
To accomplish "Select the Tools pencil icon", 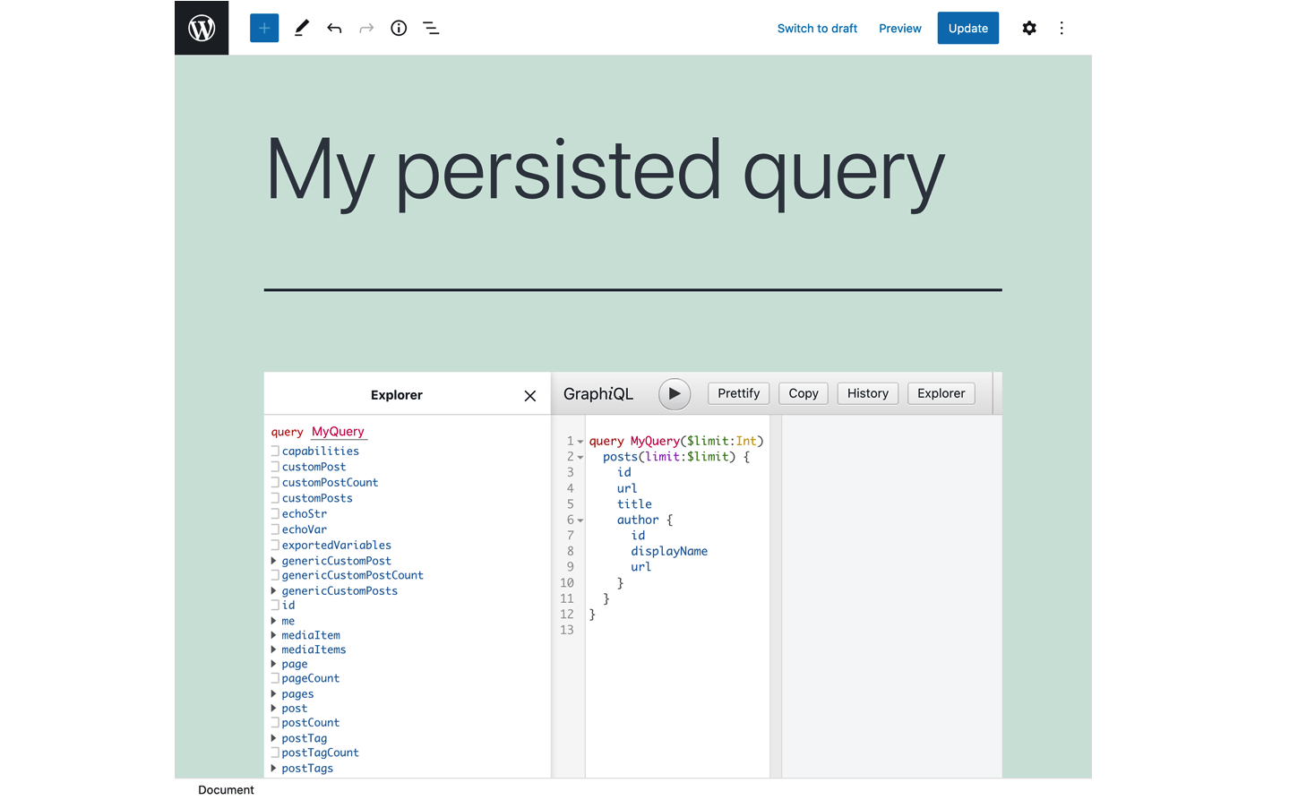I will pyautogui.click(x=301, y=28).
